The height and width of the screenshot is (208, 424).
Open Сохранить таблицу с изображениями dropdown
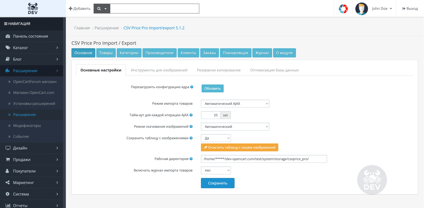(216, 138)
